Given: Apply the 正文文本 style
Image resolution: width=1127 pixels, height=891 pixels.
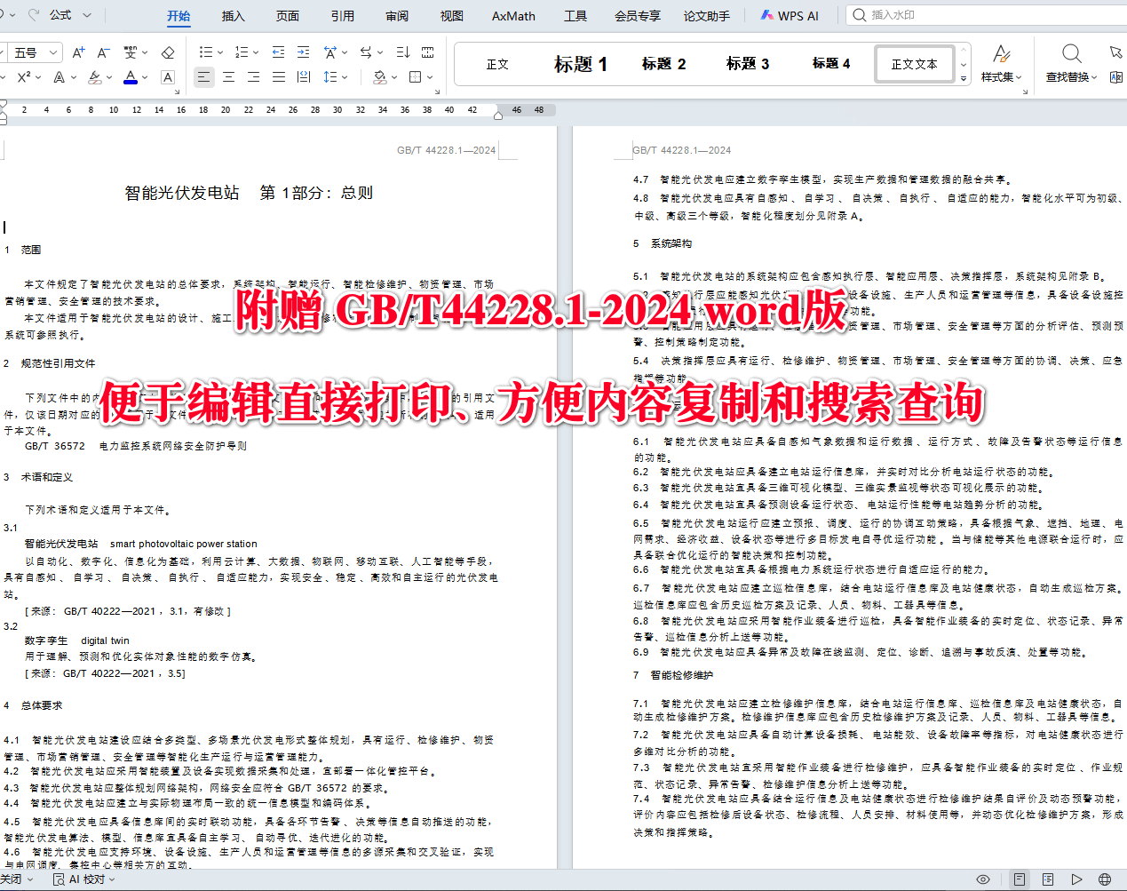Looking at the screenshot, I should [x=914, y=64].
